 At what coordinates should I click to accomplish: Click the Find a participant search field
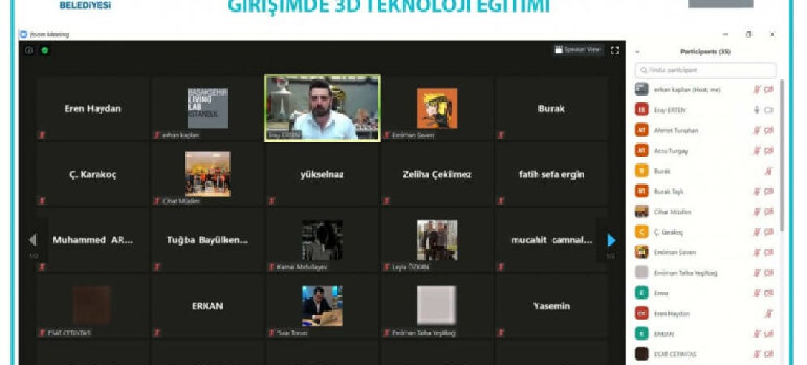click(x=705, y=70)
